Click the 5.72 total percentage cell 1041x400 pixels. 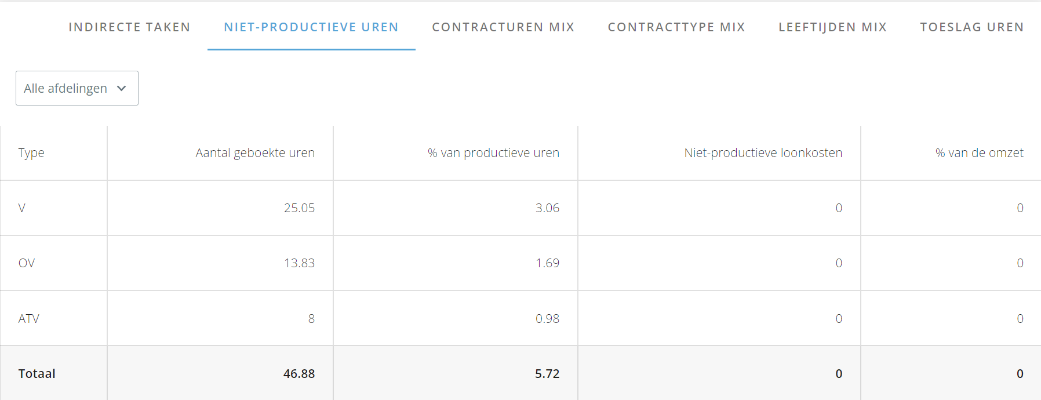(547, 374)
